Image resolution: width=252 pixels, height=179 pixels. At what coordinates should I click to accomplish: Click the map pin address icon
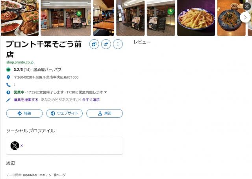8,77
